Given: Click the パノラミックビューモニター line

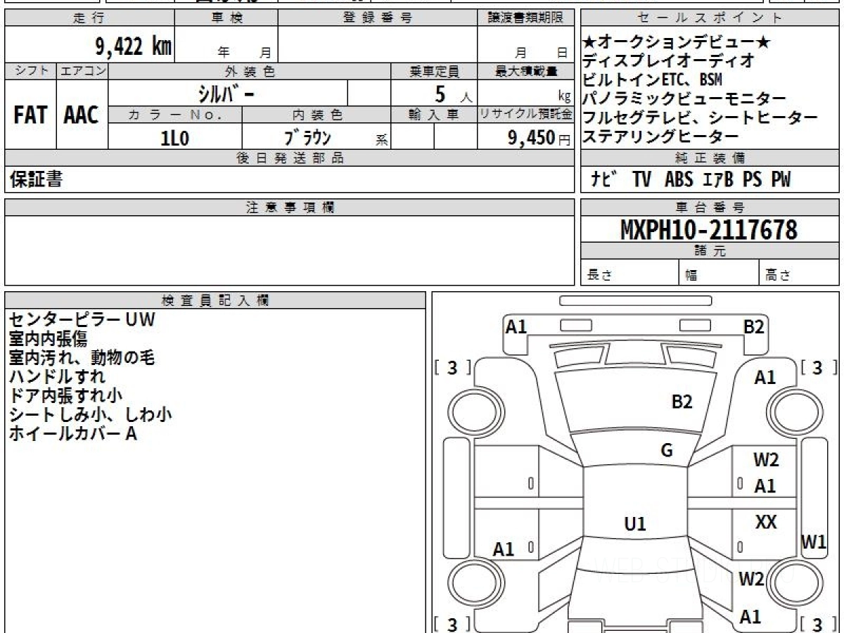Looking at the screenshot, I should (x=685, y=98).
